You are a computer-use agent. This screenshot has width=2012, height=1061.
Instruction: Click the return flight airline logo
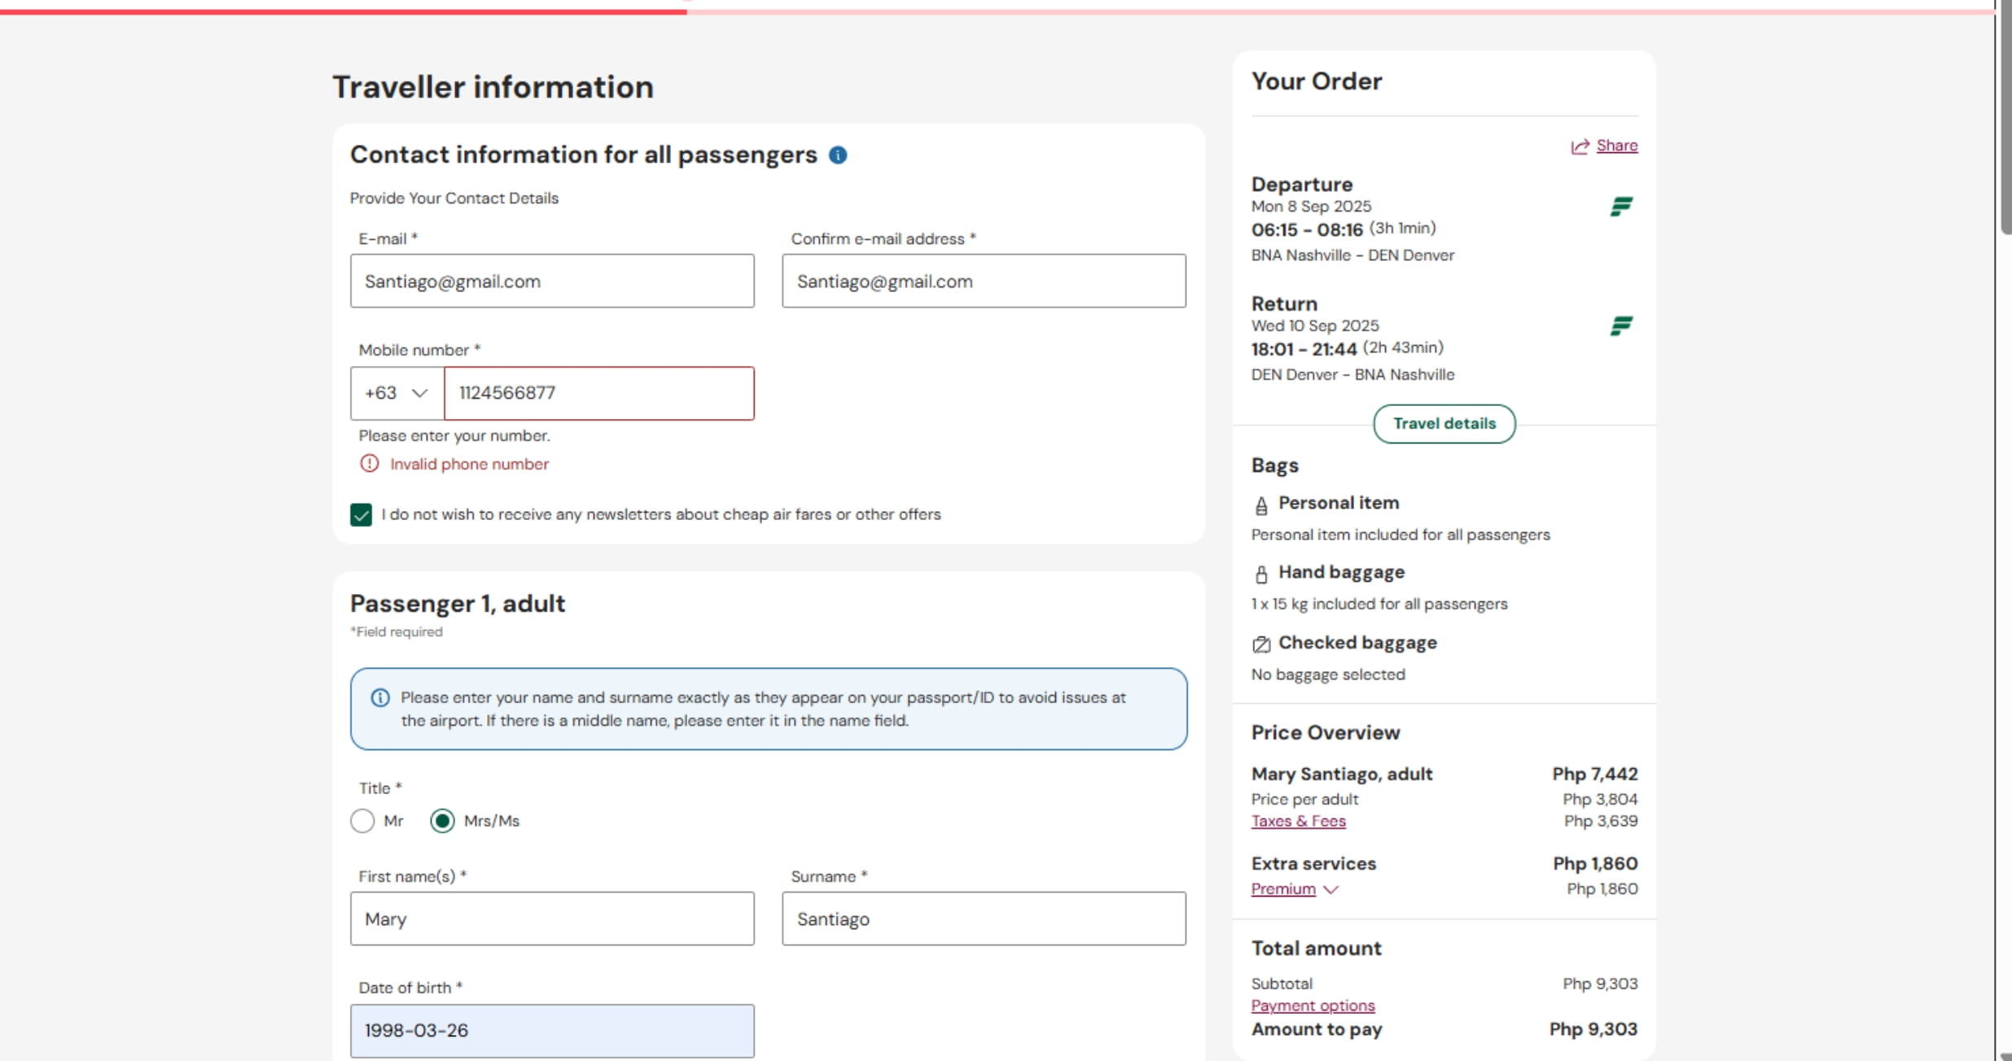pos(1621,326)
